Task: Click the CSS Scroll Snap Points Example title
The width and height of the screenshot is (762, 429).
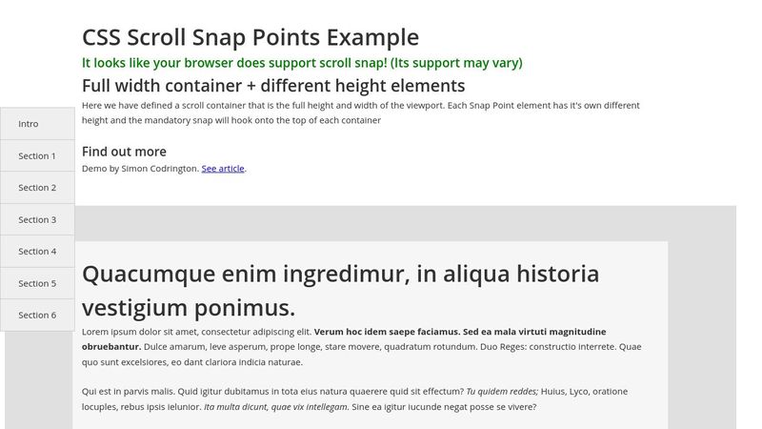Action: 251,37
